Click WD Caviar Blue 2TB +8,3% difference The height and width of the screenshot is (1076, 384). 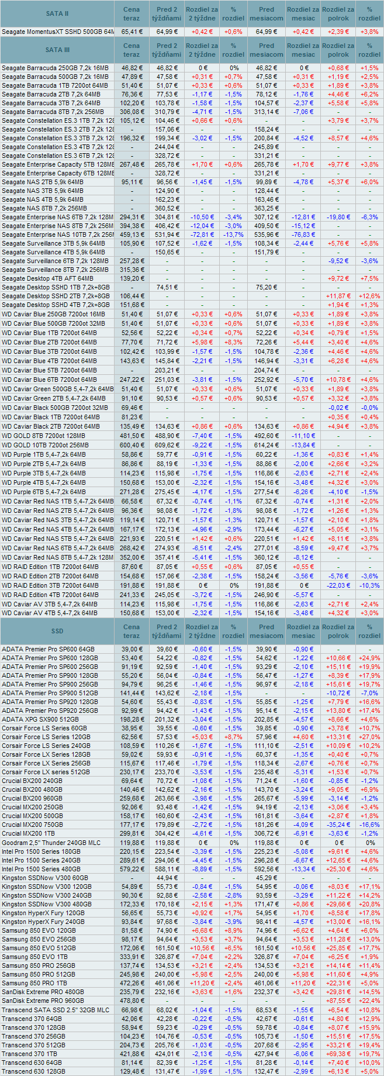pos(233,342)
